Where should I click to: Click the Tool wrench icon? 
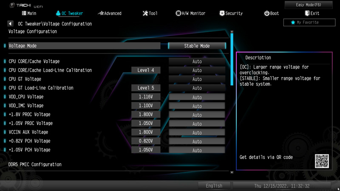coord(145,13)
